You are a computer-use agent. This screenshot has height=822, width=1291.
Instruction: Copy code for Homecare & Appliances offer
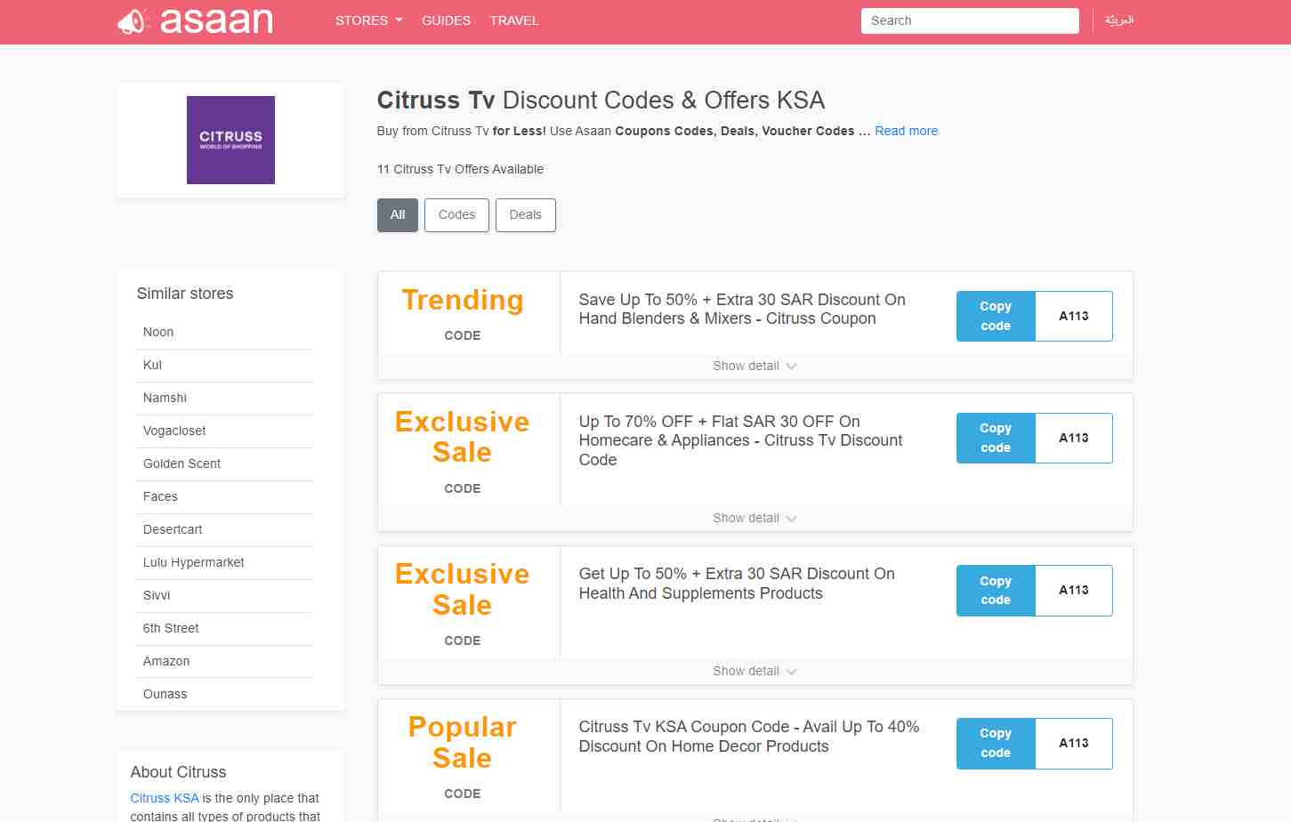tap(996, 438)
